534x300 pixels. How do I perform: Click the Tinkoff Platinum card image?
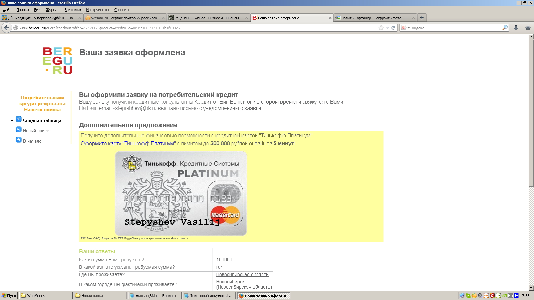pos(181,193)
